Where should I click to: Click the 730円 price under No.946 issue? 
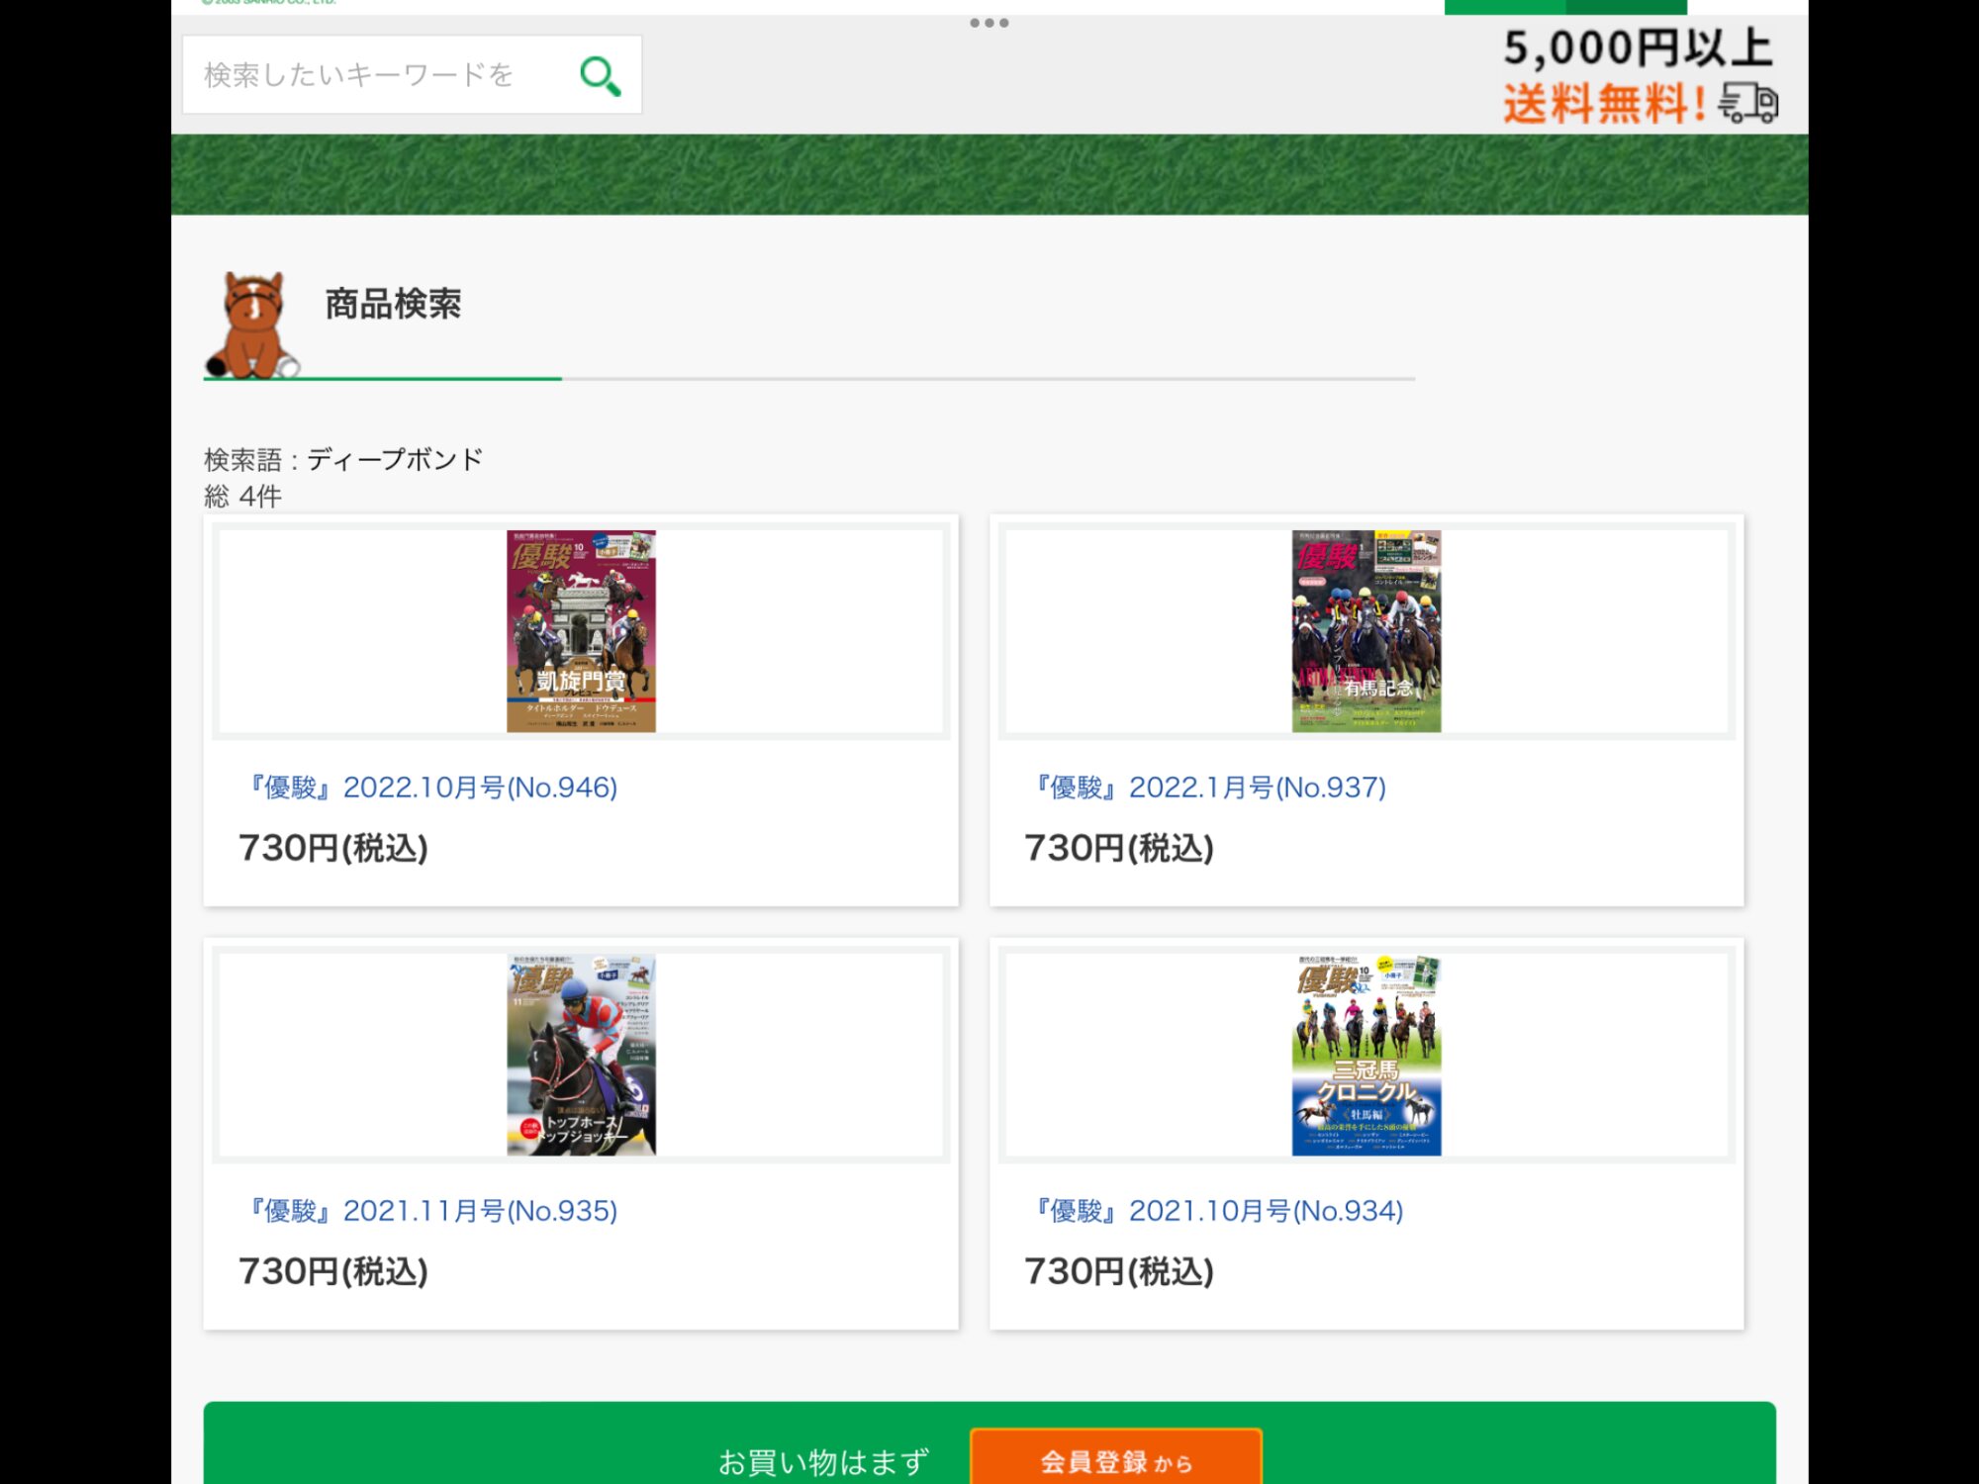333,848
